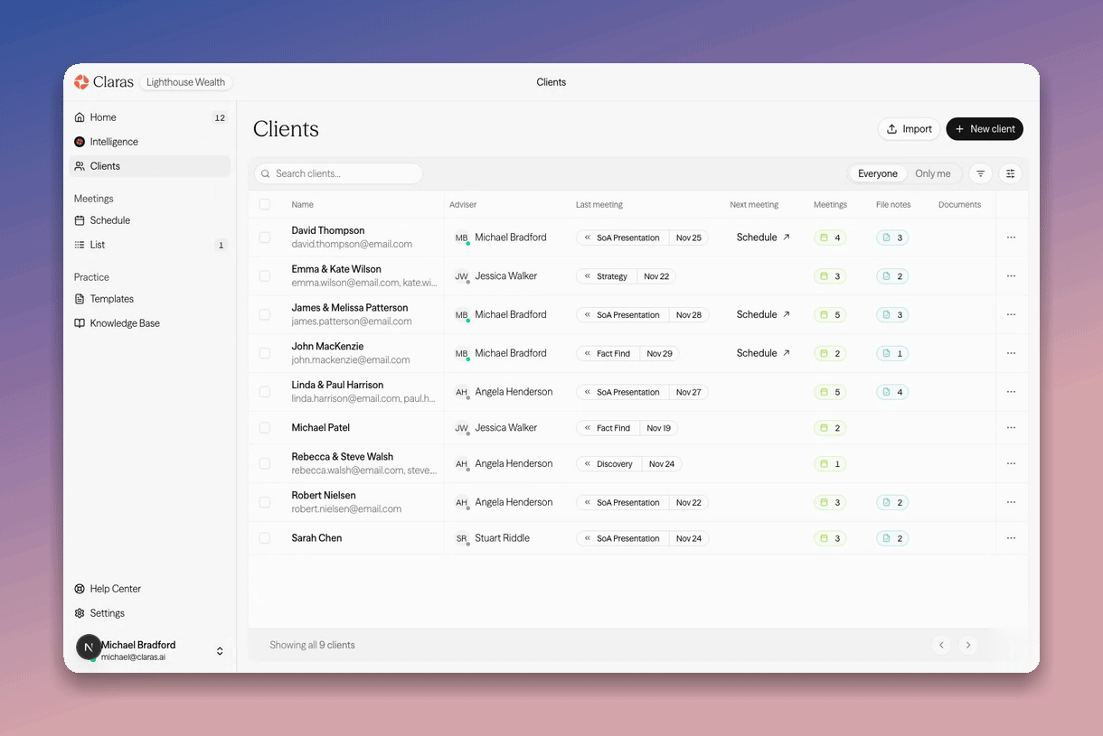Click David Thompson's meetings count badge
The height and width of the screenshot is (736, 1103).
[830, 238]
